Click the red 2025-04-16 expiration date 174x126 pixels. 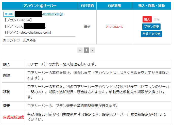point(114,27)
